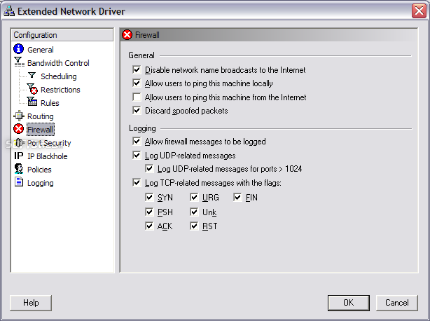The height and width of the screenshot is (321, 430).
Task: Click the Cancel button
Action: click(x=397, y=303)
